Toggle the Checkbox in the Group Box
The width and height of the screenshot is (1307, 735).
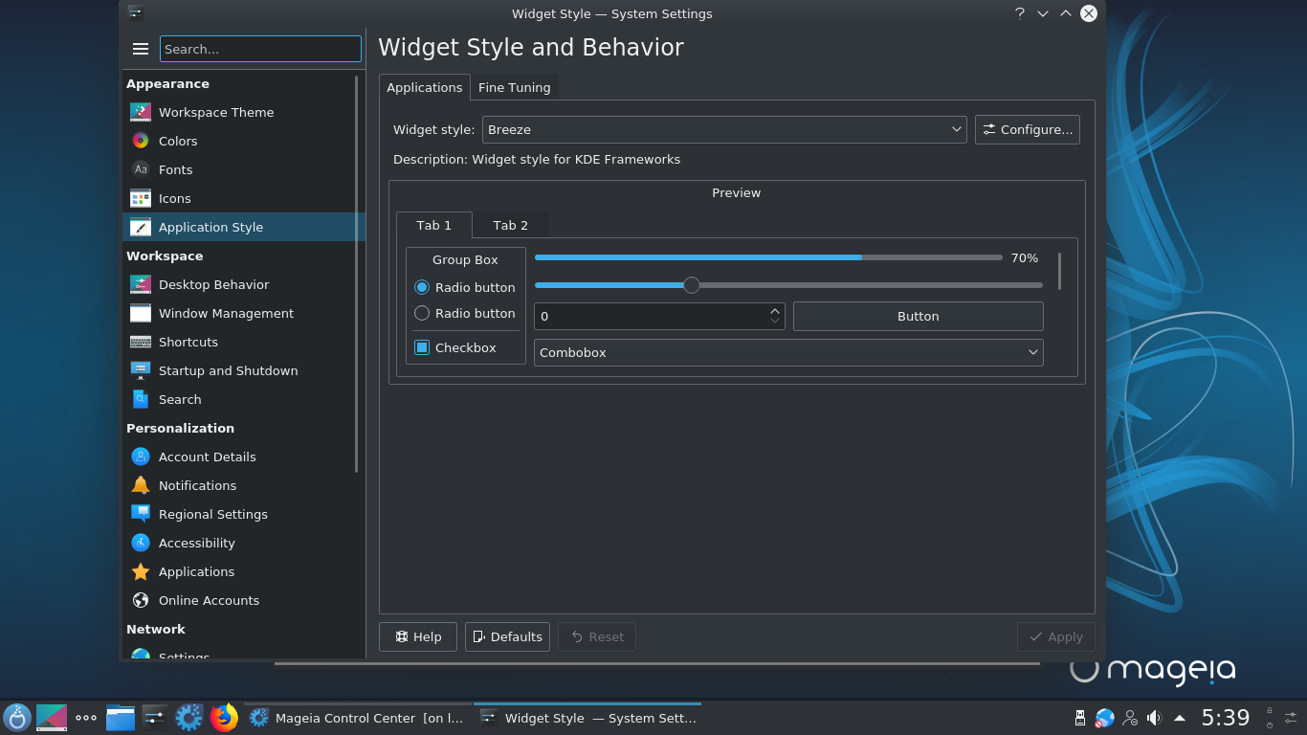pyautogui.click(x=422, y=347)
